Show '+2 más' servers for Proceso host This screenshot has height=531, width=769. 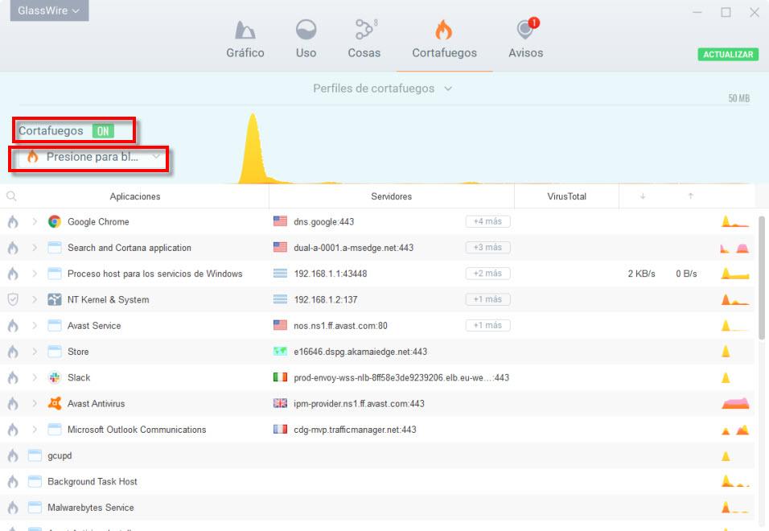point(487,274)
